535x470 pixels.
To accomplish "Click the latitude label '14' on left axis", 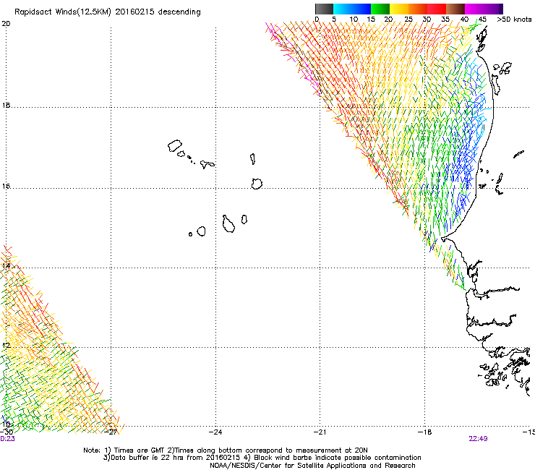I will pos(6,265).
